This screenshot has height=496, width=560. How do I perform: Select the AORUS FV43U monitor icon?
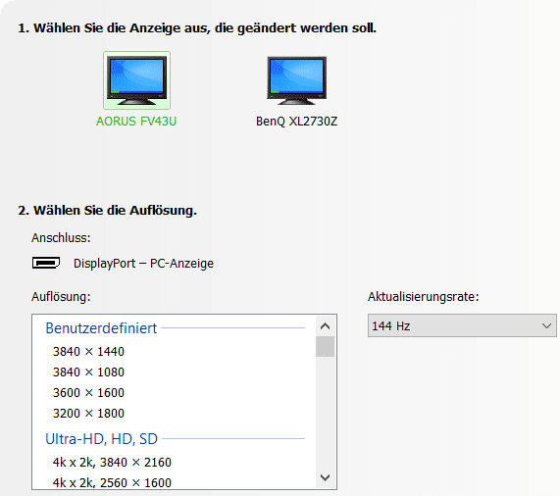136,80
